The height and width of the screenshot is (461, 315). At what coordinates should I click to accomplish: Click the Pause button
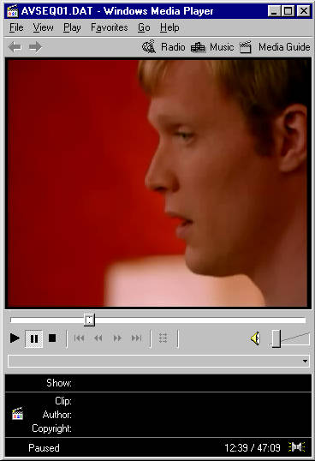[x=33, y=339]
